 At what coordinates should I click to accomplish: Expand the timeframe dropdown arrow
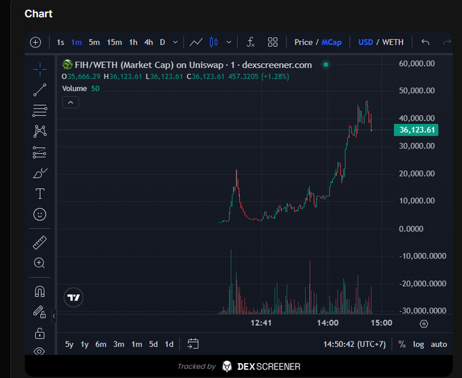coord(175,42)
